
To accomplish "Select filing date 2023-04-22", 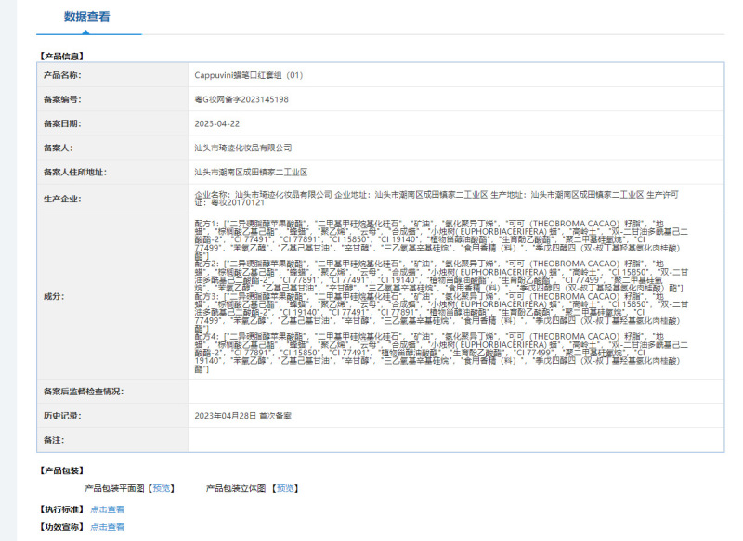I will click(x=217, y=124).
